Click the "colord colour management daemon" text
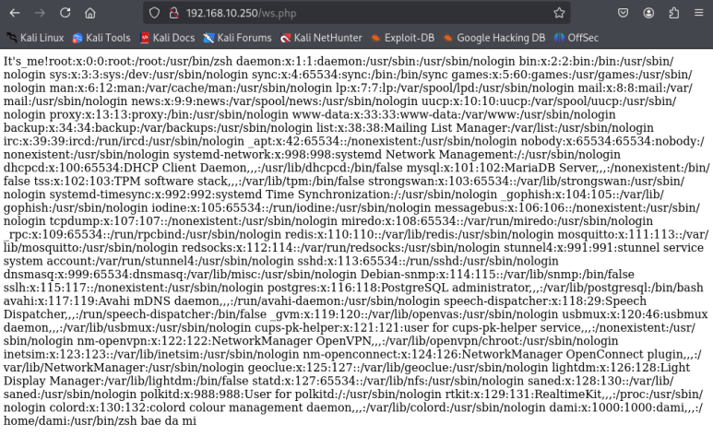The height and width of the screenshot is (436, 713). click(x=249, y=407)
